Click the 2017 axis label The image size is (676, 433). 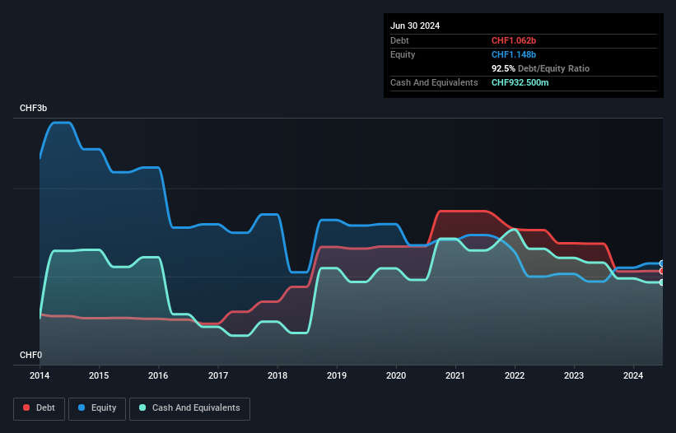click(x=218, y=375)
